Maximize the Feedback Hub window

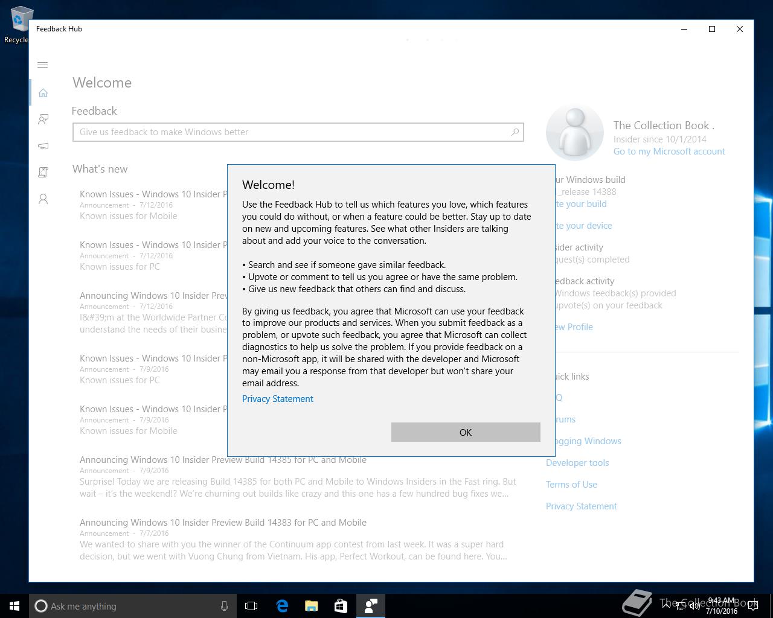pos(712,29)
